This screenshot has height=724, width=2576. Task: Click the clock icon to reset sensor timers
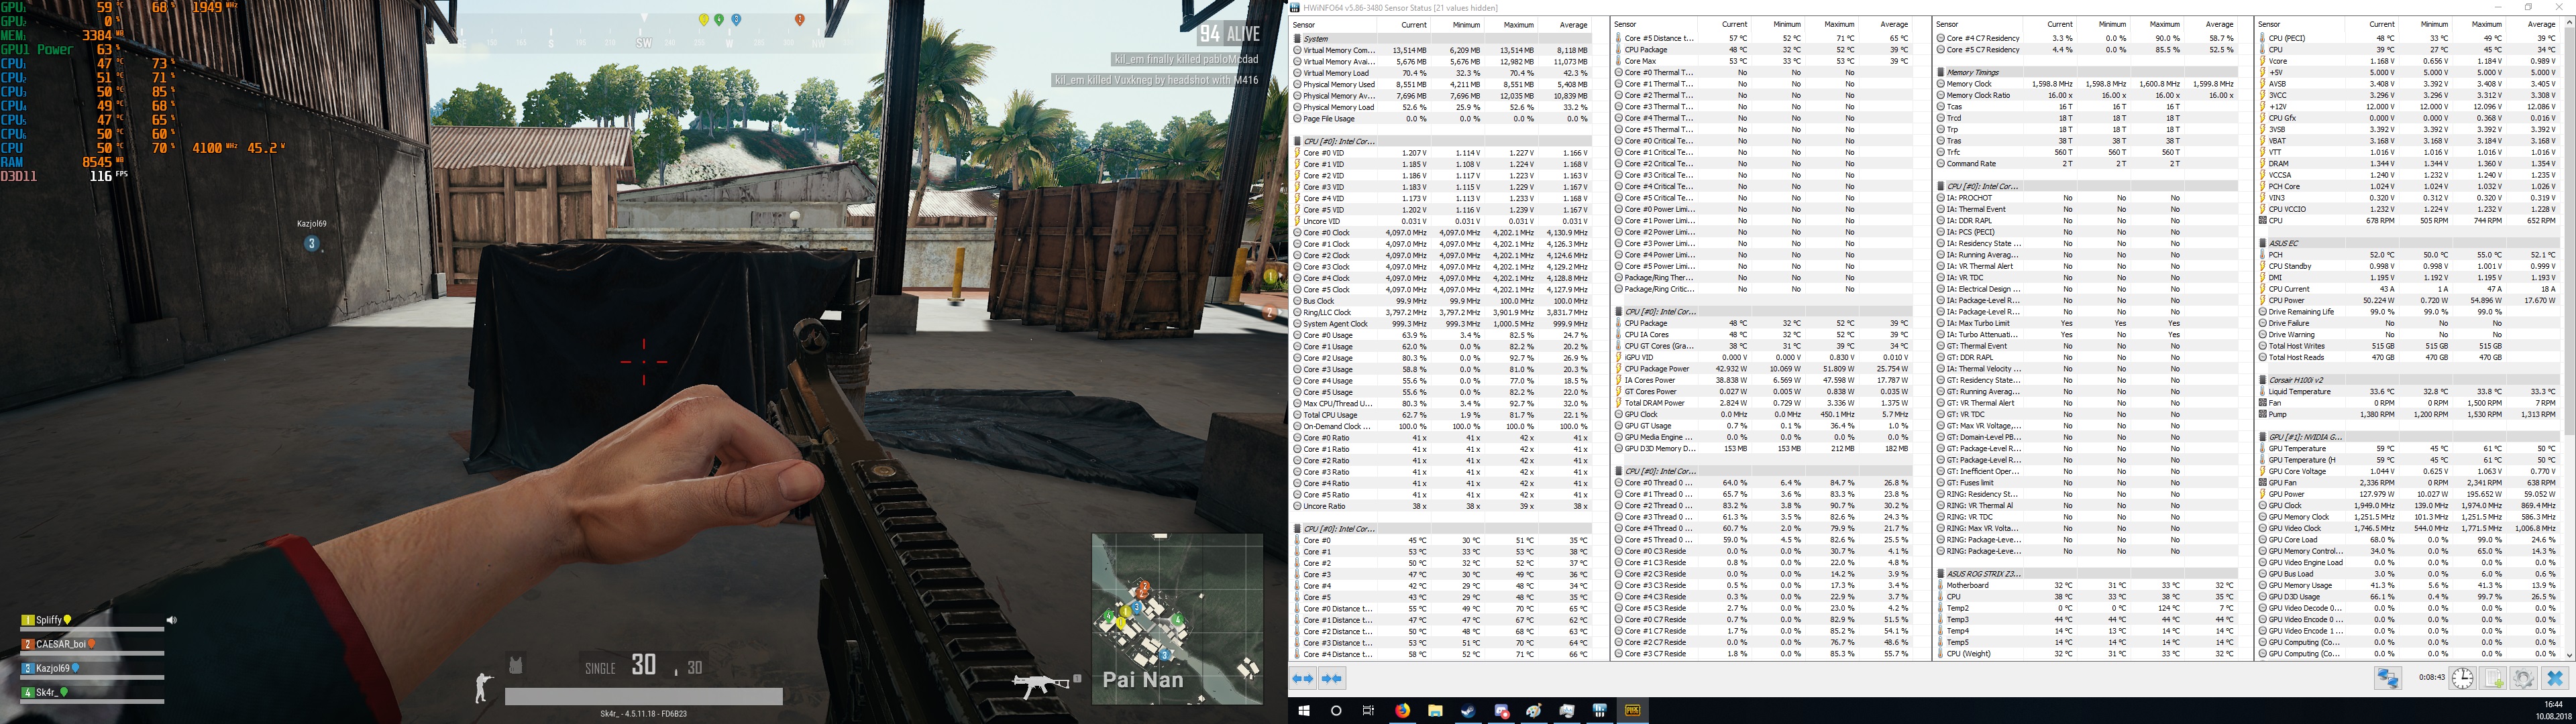point(2462,678)
